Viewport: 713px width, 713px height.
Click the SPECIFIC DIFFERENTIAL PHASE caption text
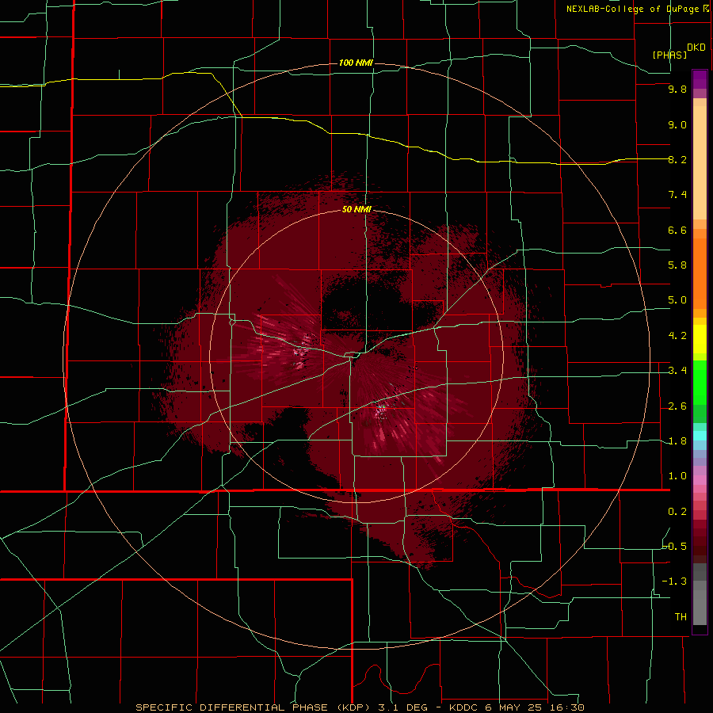click(x=231, y=707)
